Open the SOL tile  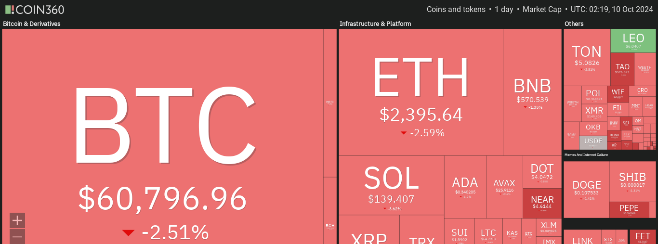click(x=391, y=185)
